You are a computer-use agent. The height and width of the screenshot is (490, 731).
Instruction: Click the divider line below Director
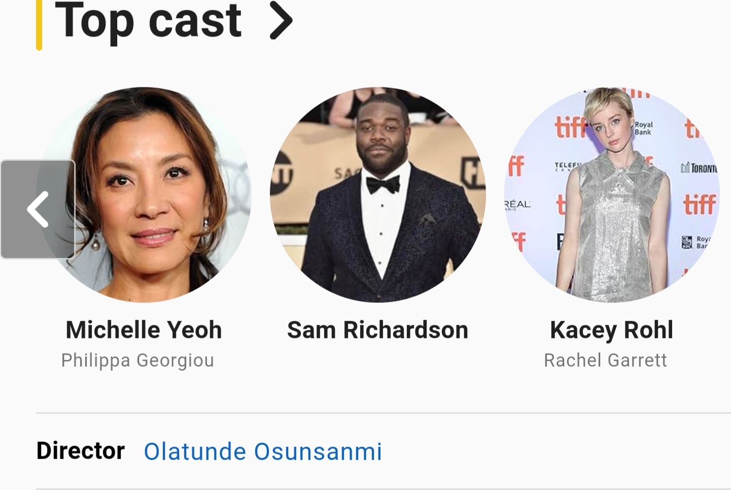384,488
